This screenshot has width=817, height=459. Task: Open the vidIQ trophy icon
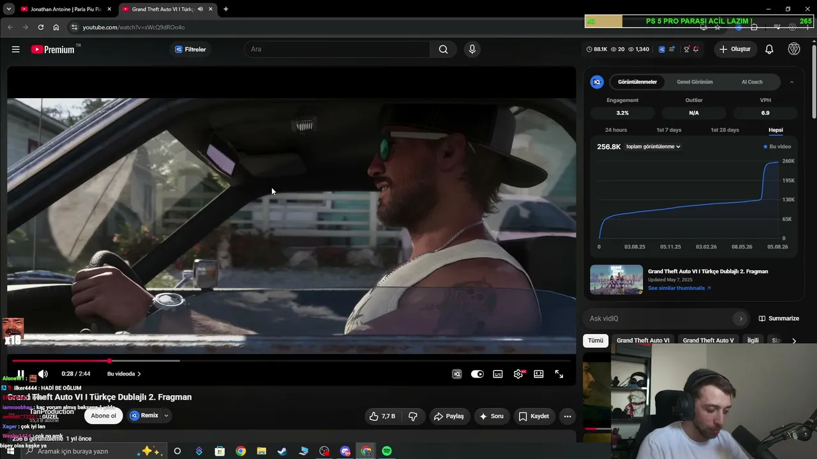point(686,49)
